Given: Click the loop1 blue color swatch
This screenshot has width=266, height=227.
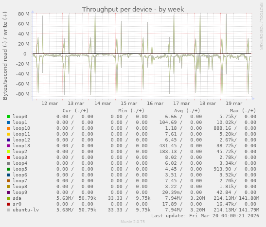Looking at the screenshot, I should pos(8,122).
